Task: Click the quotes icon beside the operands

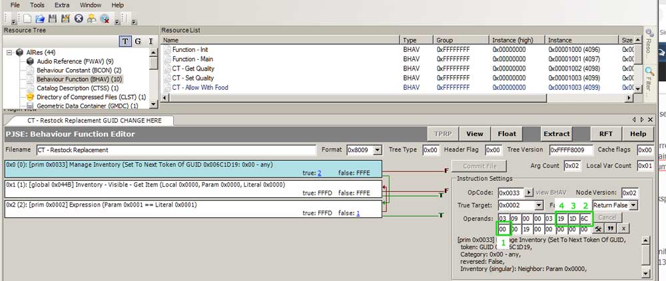Action: pyautogui.click(x=611, y=229)
